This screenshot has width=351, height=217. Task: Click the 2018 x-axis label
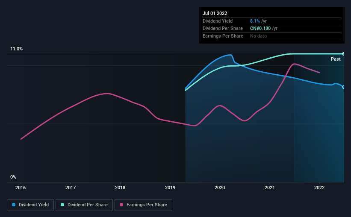(120, 188)
